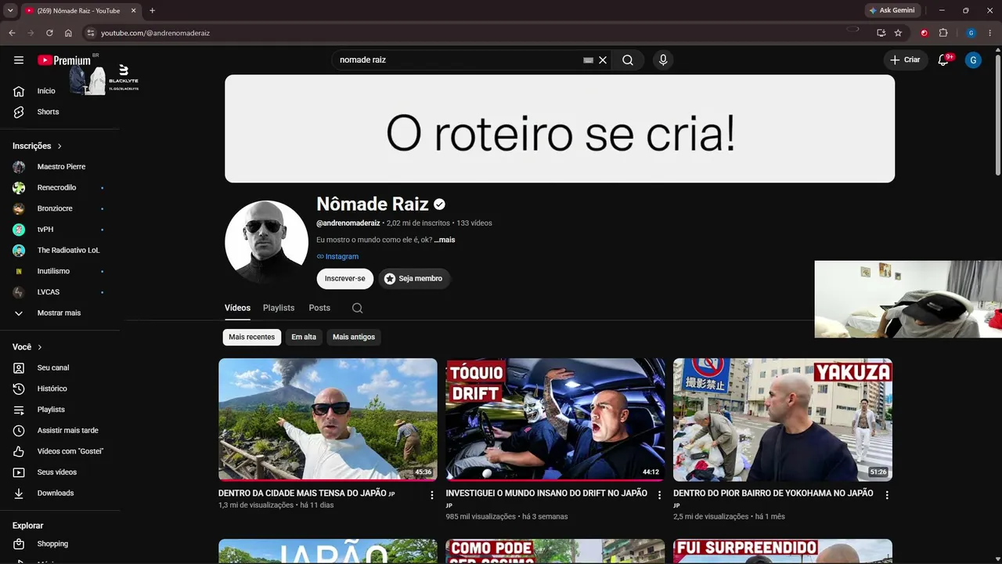
Task: Run search with magnifier button
Action: coord(628,60)
